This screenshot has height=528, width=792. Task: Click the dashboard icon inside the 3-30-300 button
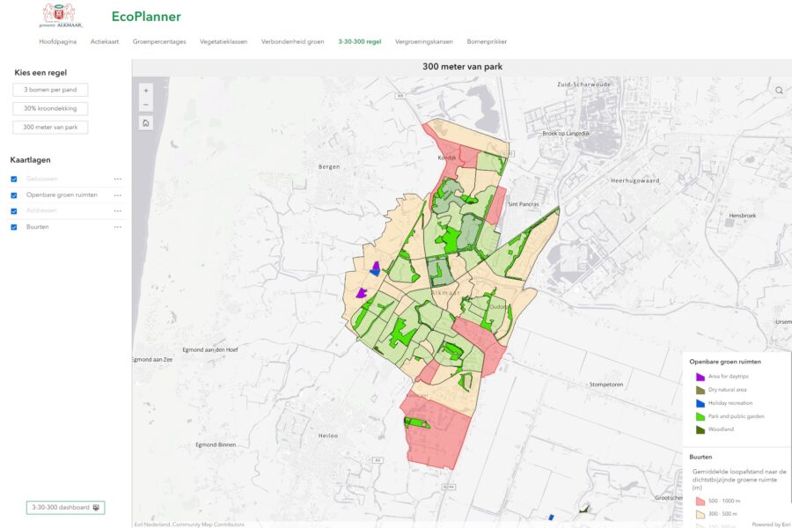point(97,507)
